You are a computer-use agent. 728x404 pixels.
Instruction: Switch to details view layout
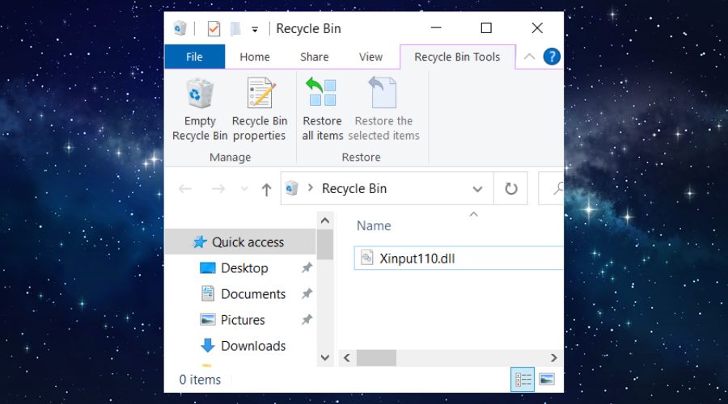tap(523, 380)
